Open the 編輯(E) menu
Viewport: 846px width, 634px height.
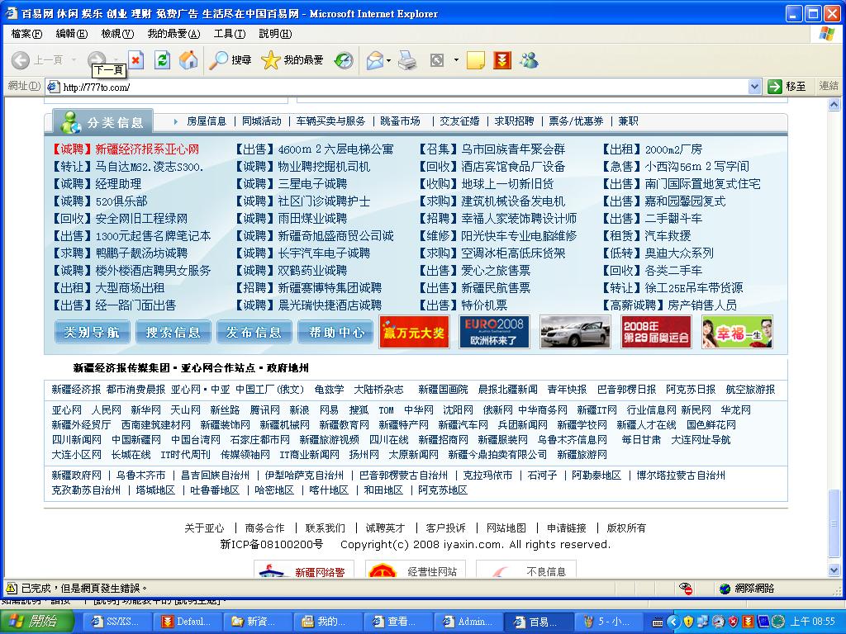point(72,34)
